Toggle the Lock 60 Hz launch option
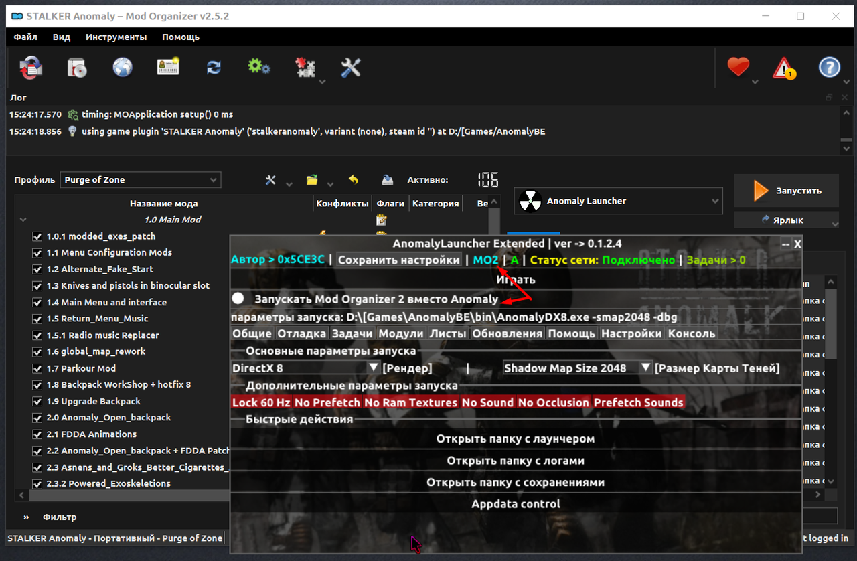The width and height of the screenshot is (857, 561). click(261, 402)
